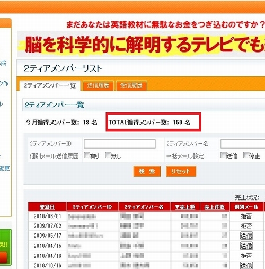The width and height of the screenshot is (265, 269).
Task: Sort the table by 登録日 column header
Action: click(x=47, y=207)
